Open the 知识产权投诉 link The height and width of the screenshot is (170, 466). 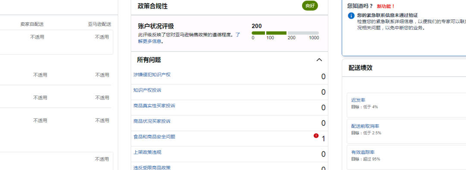coord(148,90)
